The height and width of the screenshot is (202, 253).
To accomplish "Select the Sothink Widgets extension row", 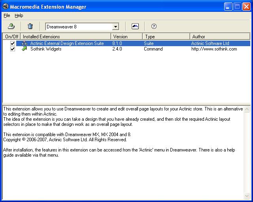I will [46, 49].
